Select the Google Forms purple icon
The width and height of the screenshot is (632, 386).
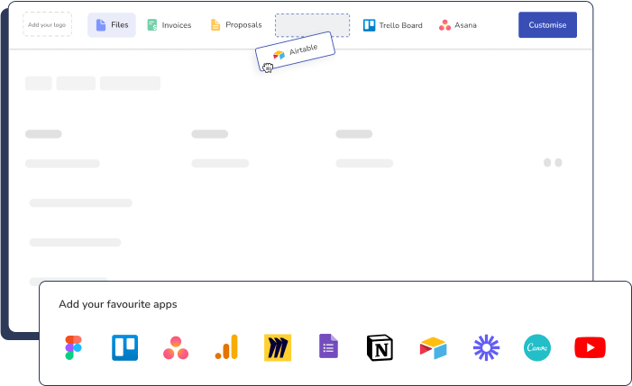328,346
